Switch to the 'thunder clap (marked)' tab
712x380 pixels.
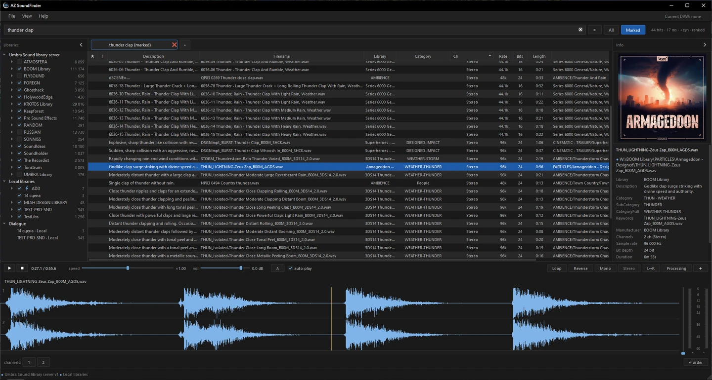pyautogui.click(x=130, y=45)
